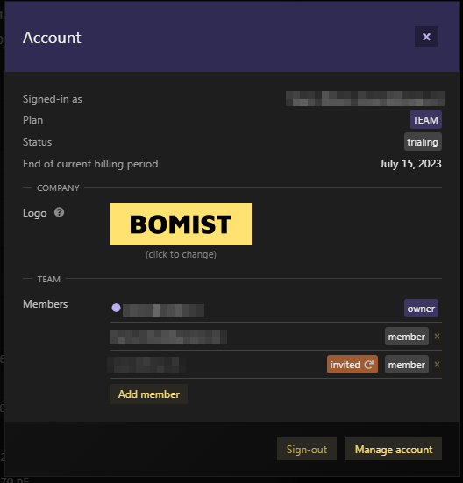The image size is (463, 483).
Task: Resend invitation via the invited refresh icon
Action: point(369,365)
